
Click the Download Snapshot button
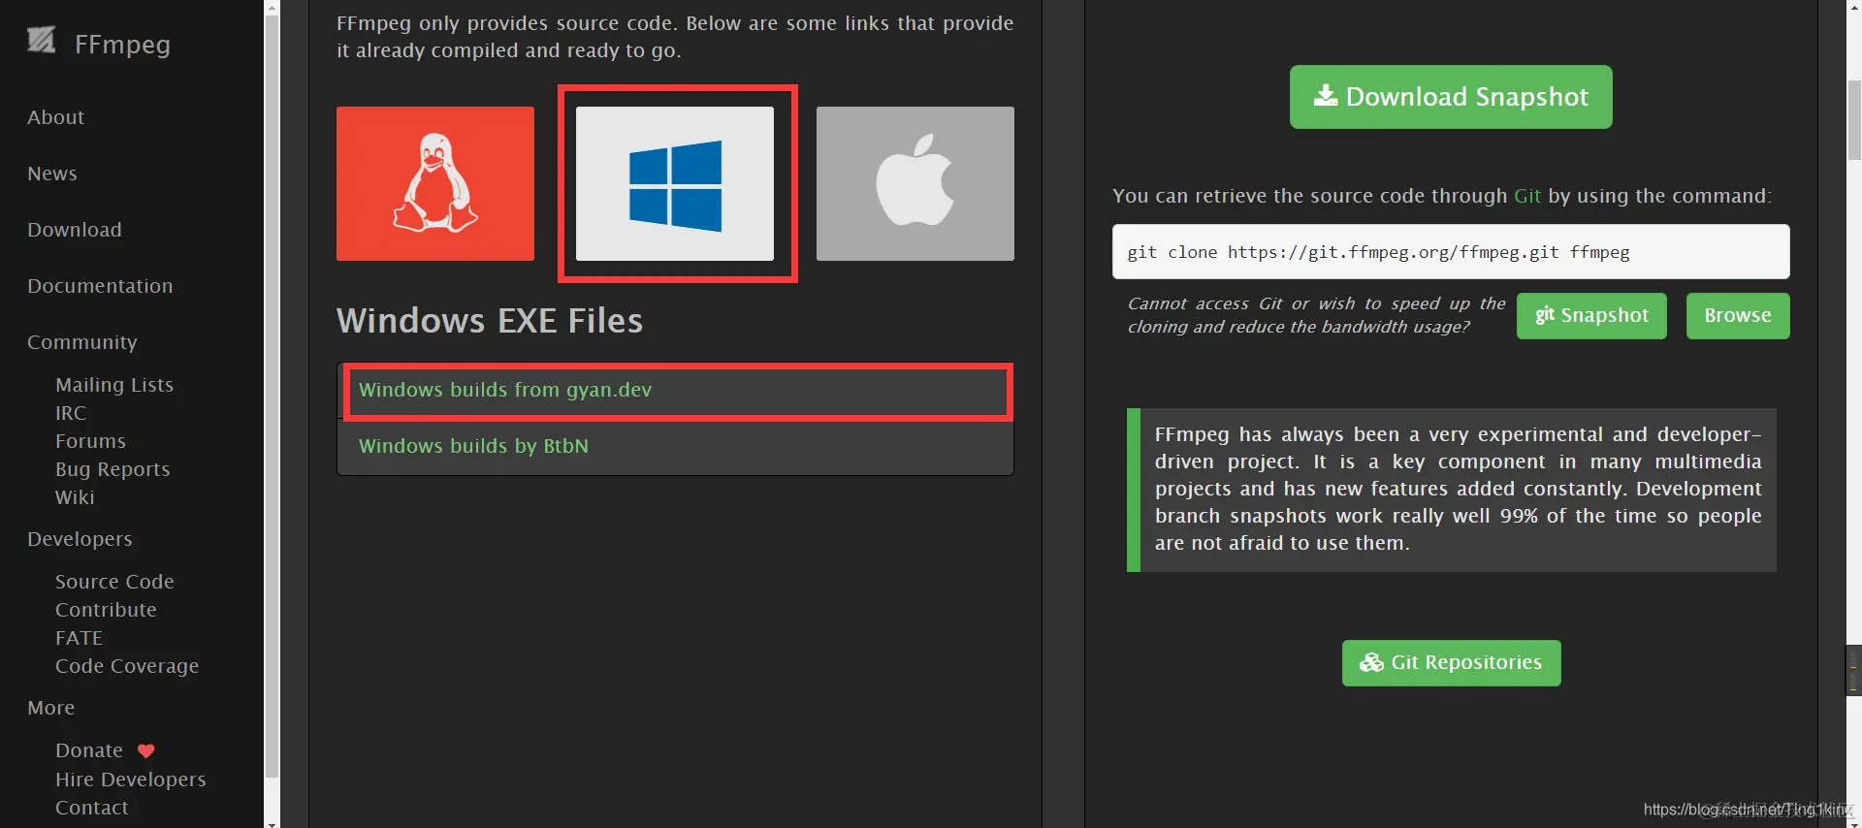coord(1451,97)
